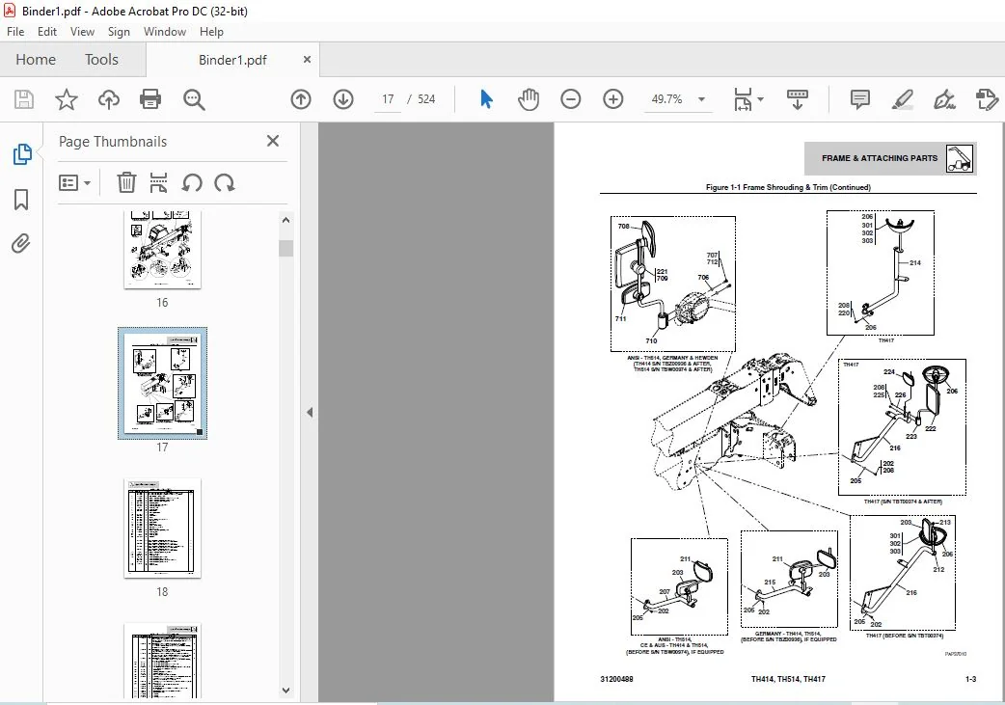
Task: Open the File menu
Action: [15, 32]
